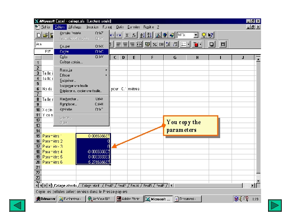This screenshot has height=221, width=295.
Task: Choose Annuler l'entrée in Edition menu
Action: coord(81,33)
